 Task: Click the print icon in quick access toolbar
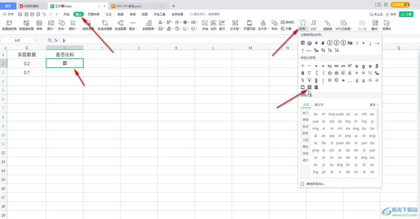point(32,14)
